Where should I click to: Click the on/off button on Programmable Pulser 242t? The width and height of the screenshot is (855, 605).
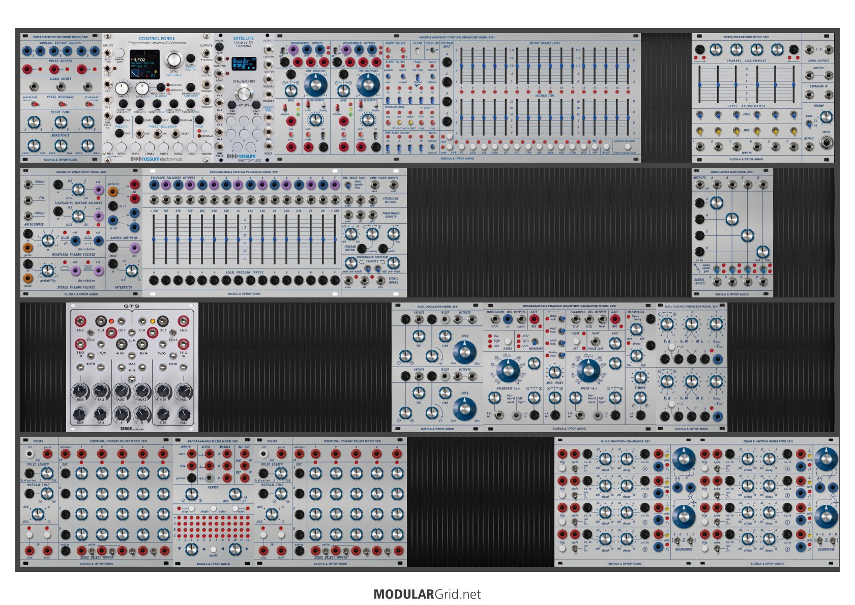213,550
